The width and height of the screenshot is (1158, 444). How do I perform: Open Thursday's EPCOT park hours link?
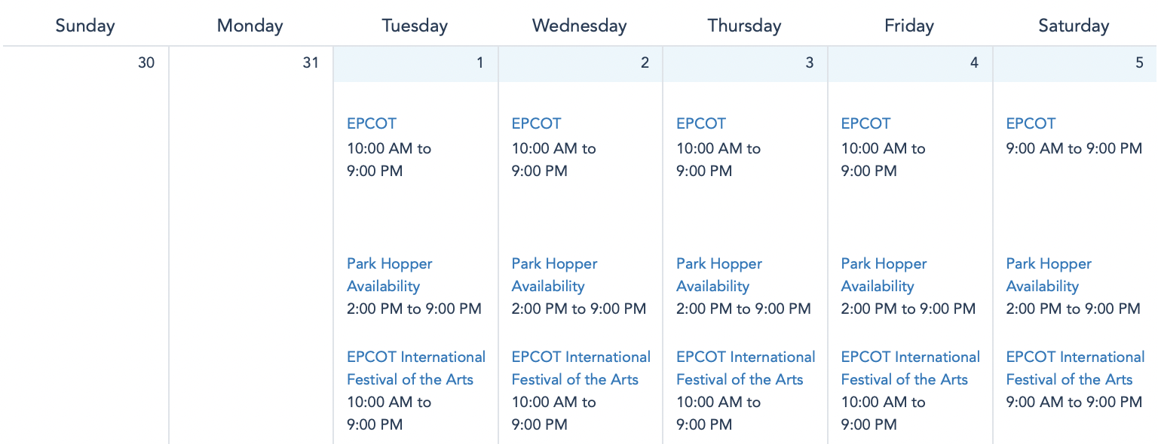[x=701, y=123]
